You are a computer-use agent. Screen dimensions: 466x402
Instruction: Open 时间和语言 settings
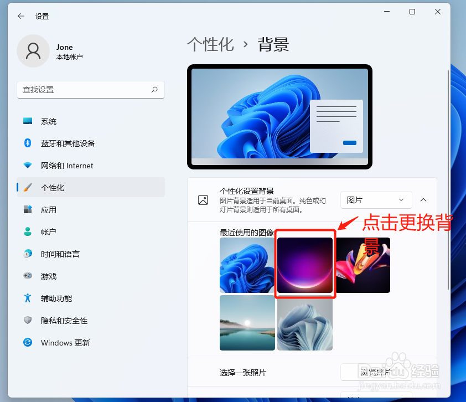[91, 254]
